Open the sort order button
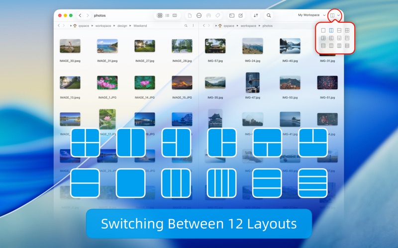This screenshot has width=398, height=248. point(256,15)
